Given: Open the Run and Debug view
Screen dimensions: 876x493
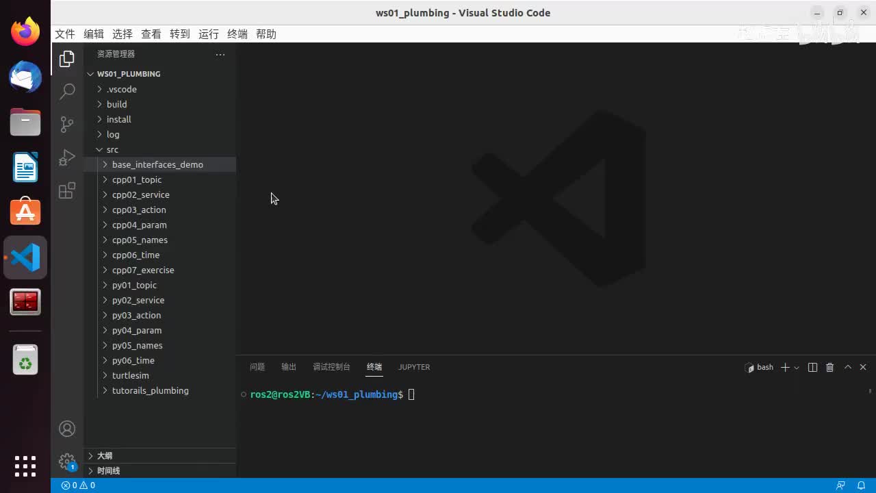Looking at the screenshot, I should point(67,157).
